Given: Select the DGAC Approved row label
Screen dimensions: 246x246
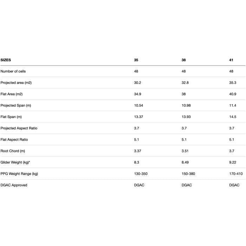Looking at the screenshot, I should pyautogui.click(x=14, y=185).
